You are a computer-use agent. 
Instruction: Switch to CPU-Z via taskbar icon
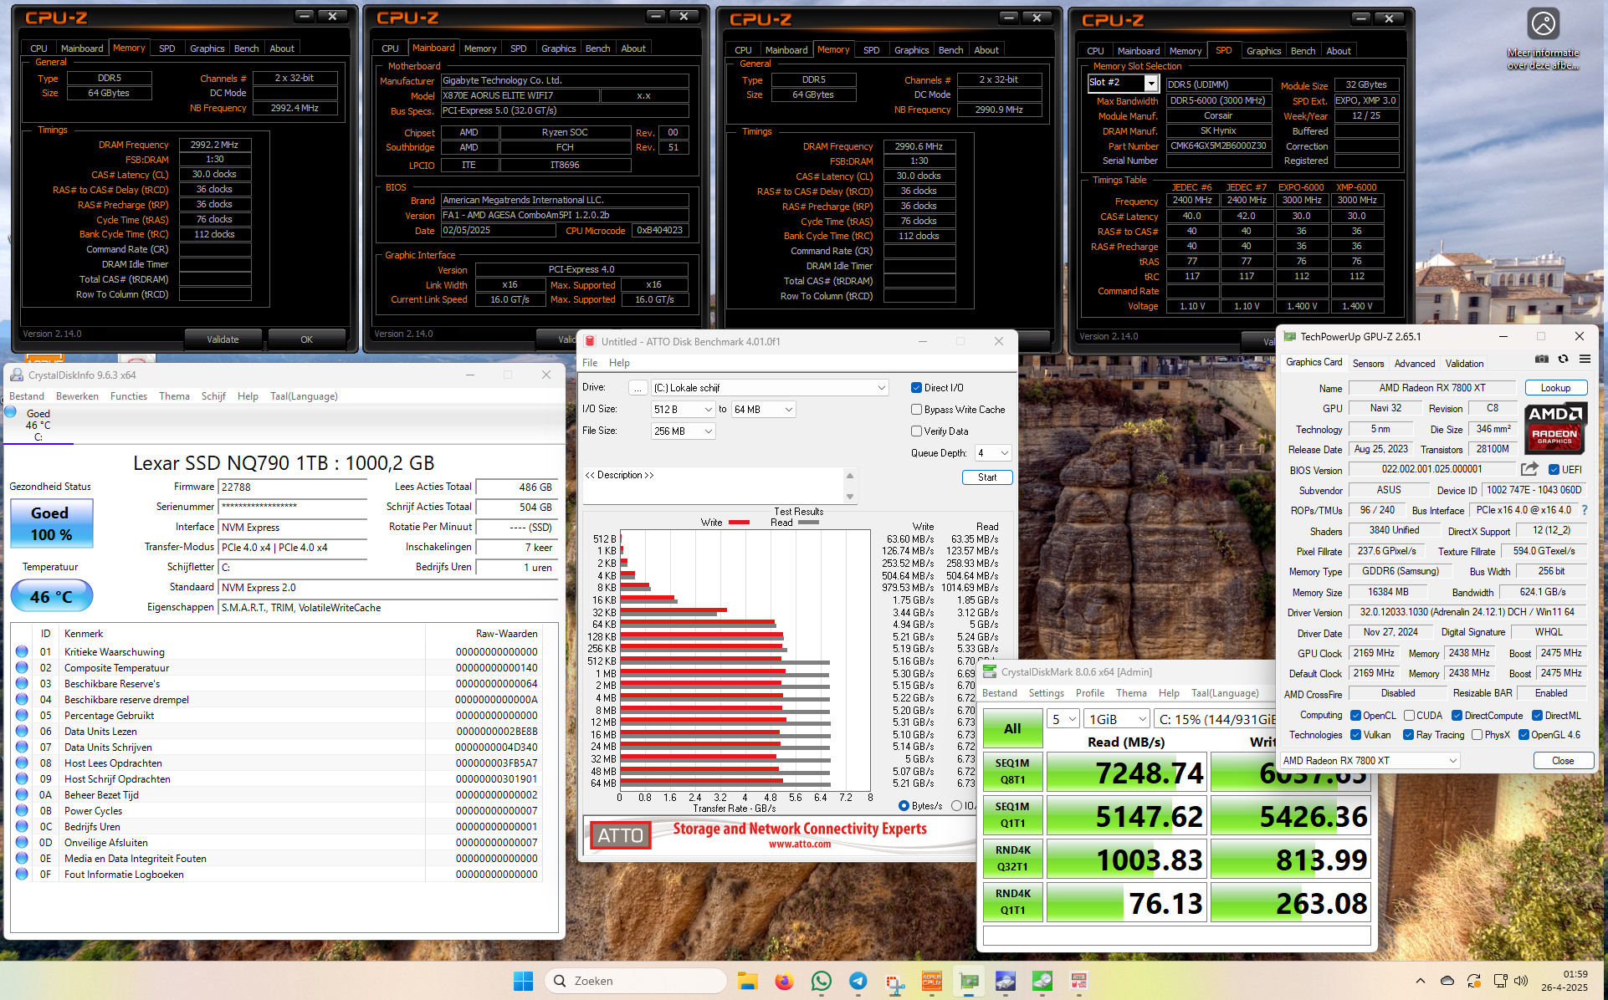coord(932,981)
